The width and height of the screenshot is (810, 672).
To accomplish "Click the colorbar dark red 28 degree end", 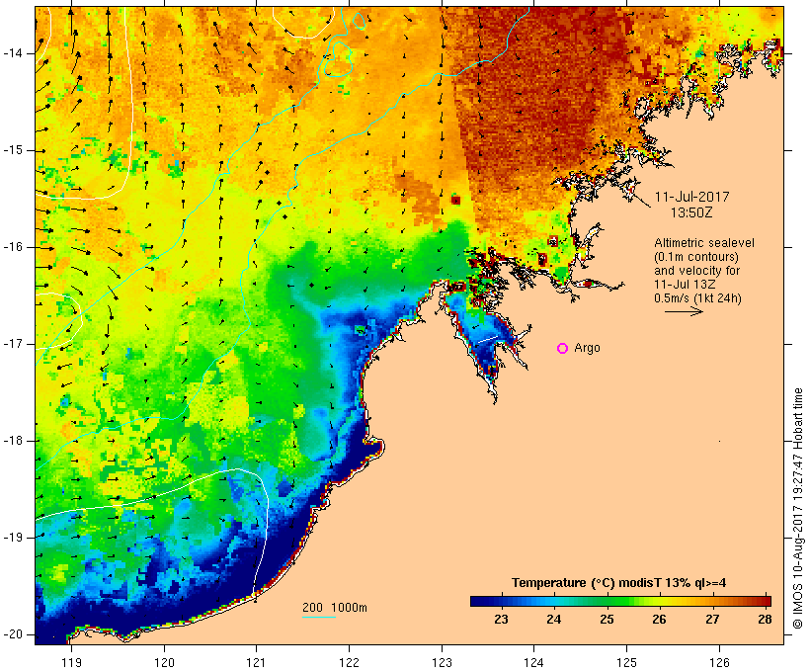I will click(x=766, y=601).
